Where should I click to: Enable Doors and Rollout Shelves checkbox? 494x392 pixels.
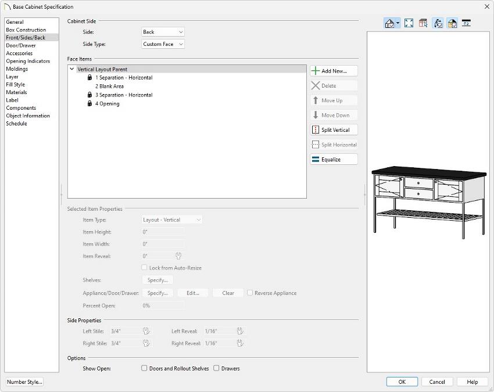tap(144, 368)
